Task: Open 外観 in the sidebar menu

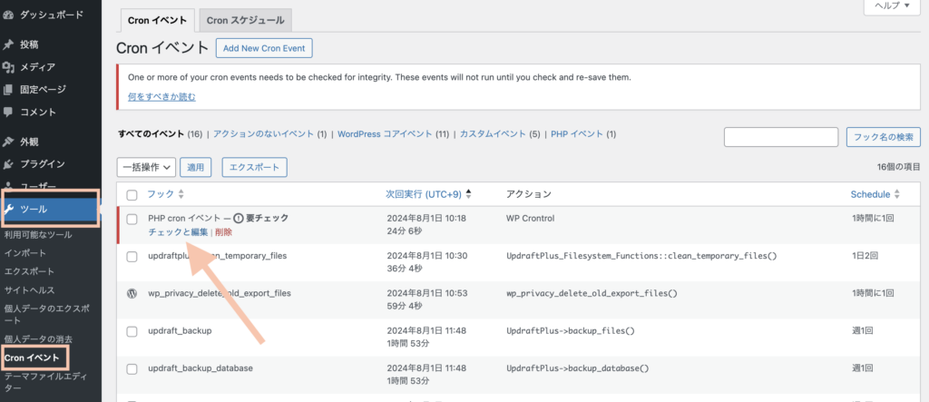Action: (x=30, y=142)
